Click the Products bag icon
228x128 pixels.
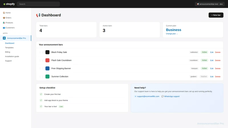pyautogui.click(x=4, y=23)
